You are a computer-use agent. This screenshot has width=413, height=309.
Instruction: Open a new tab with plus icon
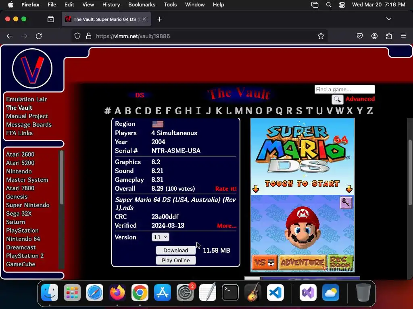tap(159, 19)
